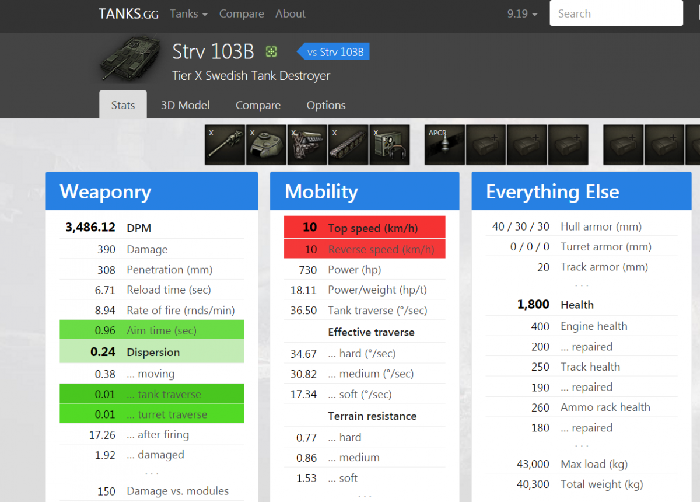
Task: Click empty consumable slot immediately right of APCR
Action: pos(486,145)
